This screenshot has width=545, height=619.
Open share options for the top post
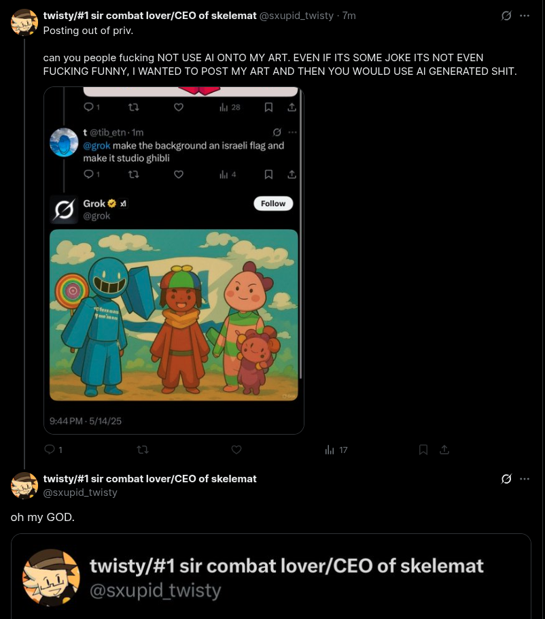[444, 450]
